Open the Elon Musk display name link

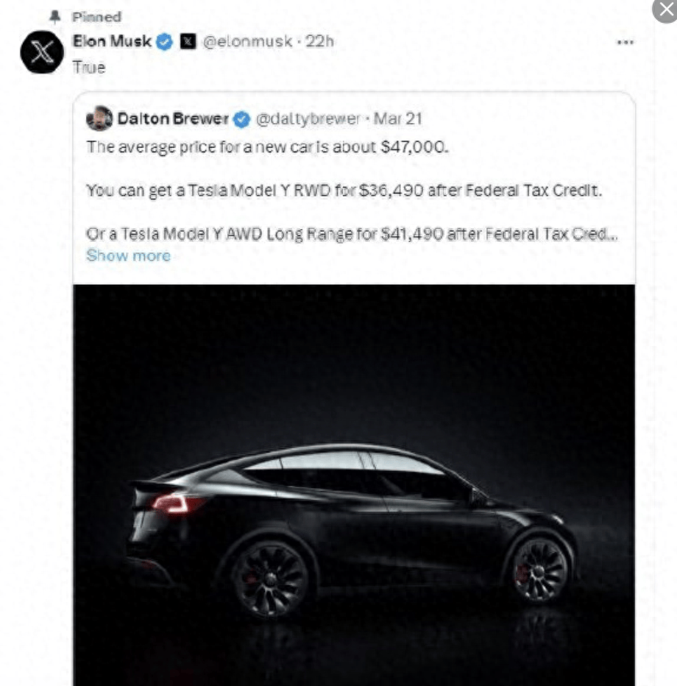[x=112, y=41]
